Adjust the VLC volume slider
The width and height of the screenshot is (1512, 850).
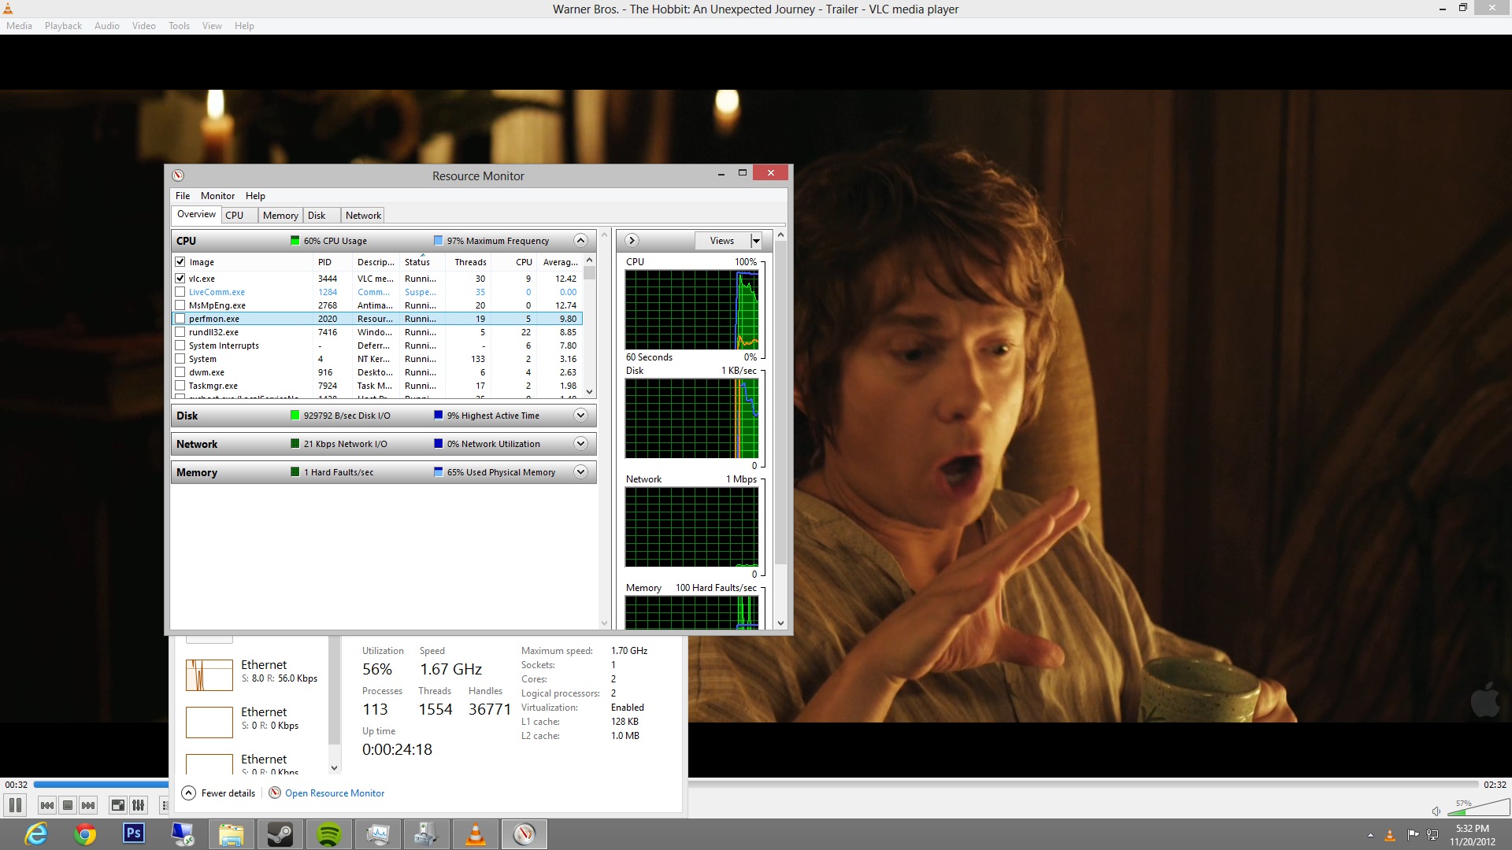1478,810
